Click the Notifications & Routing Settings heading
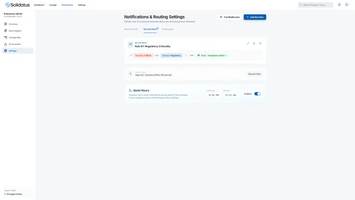 [154, 17]
